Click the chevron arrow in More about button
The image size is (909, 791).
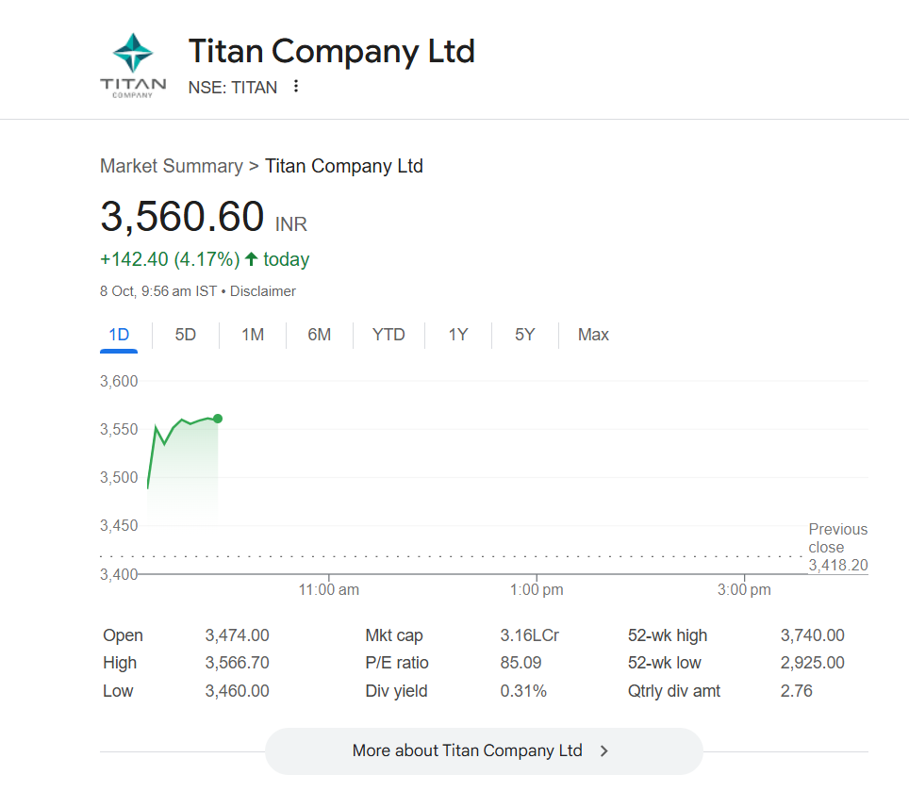tap(604, 751)
